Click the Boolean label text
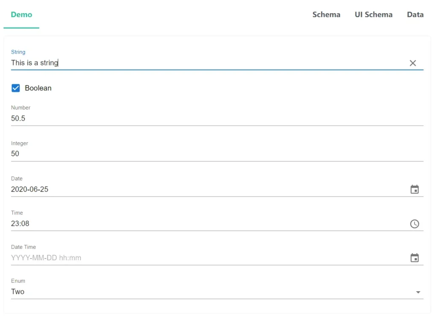The width and height of the screenshot is (435, 318). [x=38, y=88]
